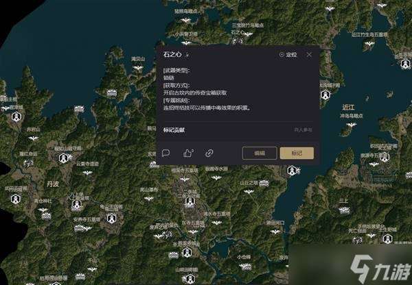The height and width of the screenshot is (285, 412).
Task: Open the comments speech-bubble icon
Action: [165, 153]
